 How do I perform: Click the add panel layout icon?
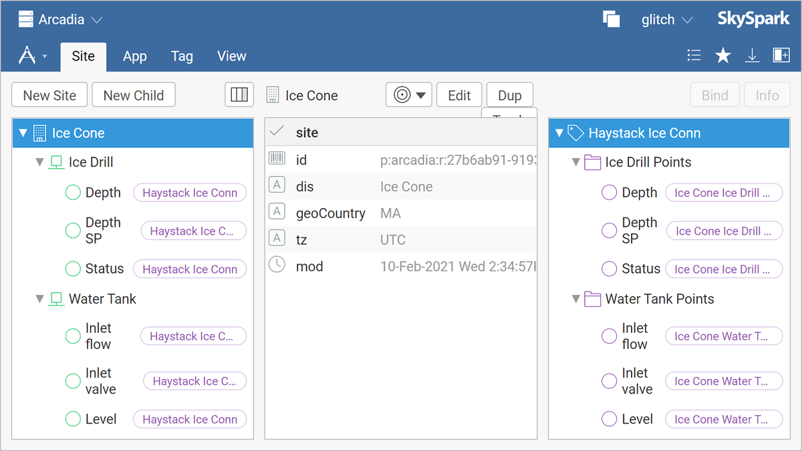[781, 55]
